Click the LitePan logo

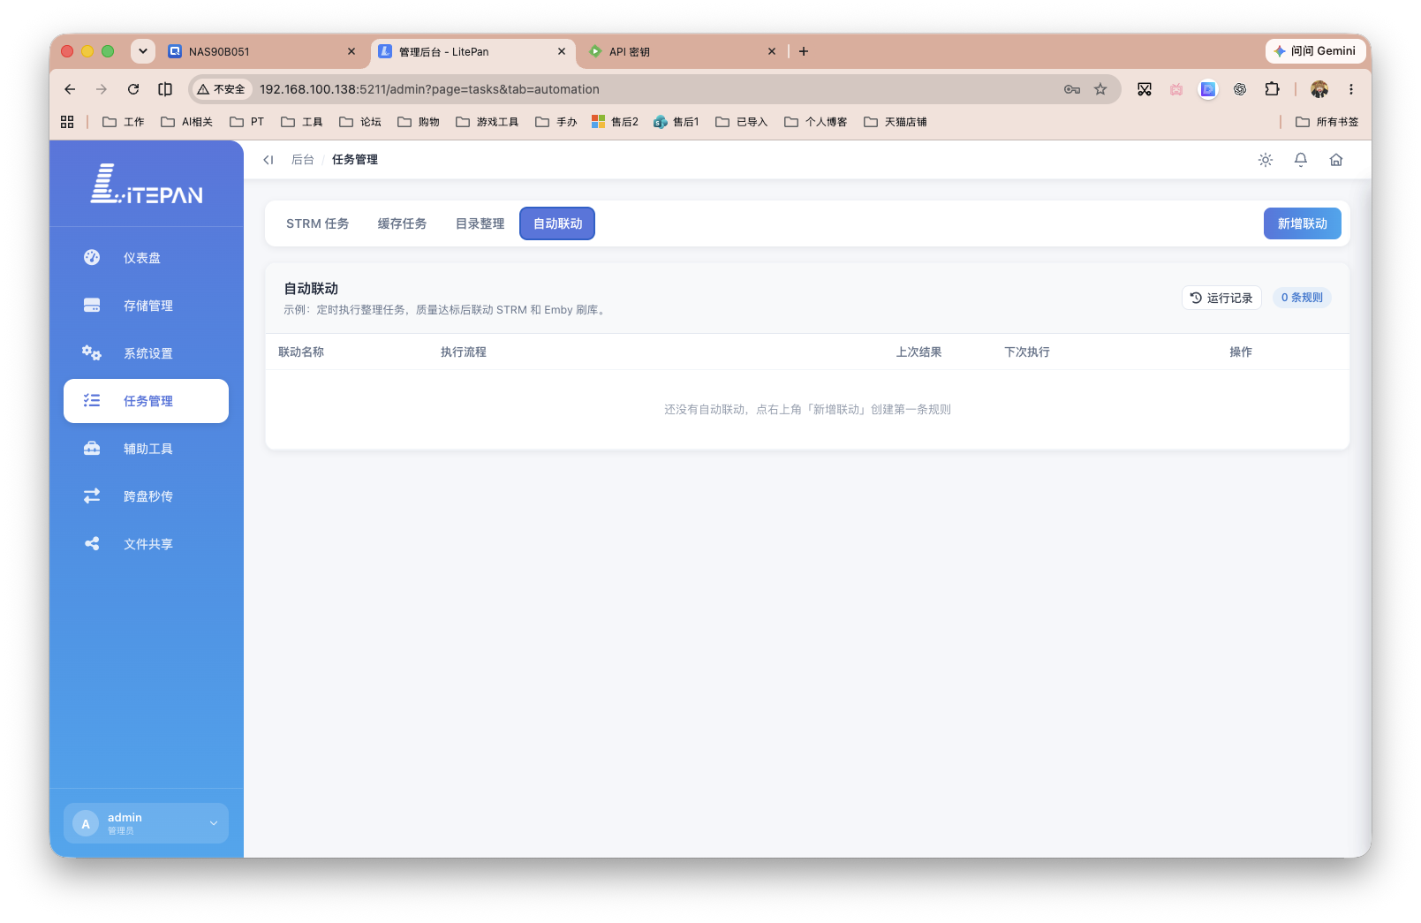(x=147, y=184)
